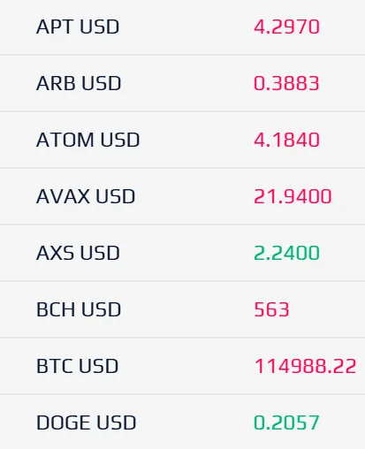Click the USD text in the DOGE row
The height and width of the screenshot is (449, 365).
[117, 422]
